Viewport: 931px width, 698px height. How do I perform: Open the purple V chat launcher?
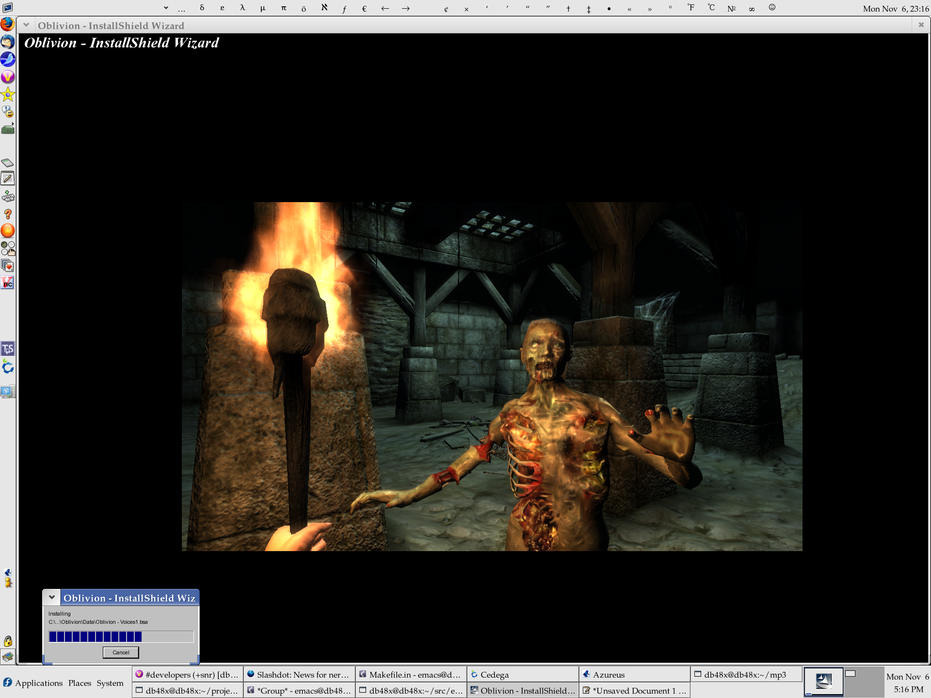(x=8, y=77)
